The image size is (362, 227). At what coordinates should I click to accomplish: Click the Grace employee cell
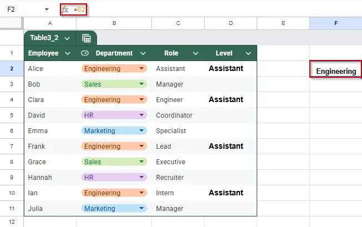click(50, 162)
